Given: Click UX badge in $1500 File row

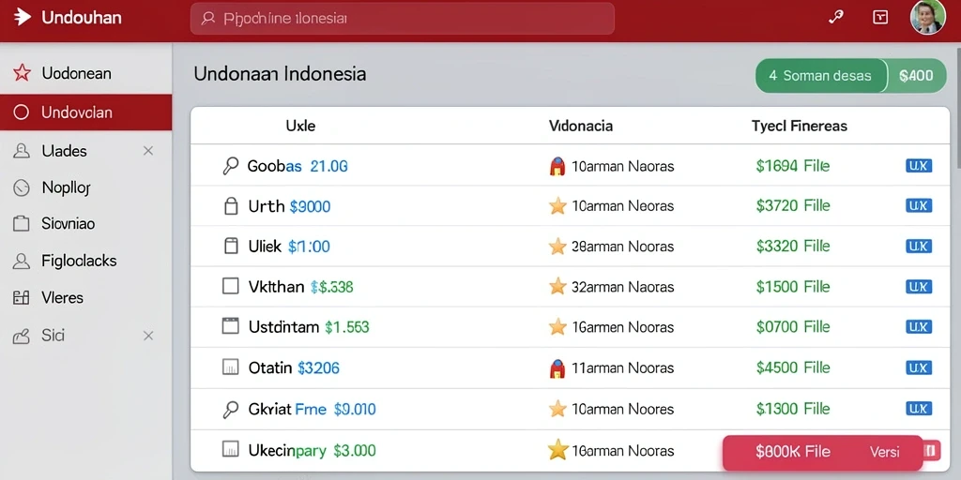Looking at the screenshot, I should click(919, 286).
